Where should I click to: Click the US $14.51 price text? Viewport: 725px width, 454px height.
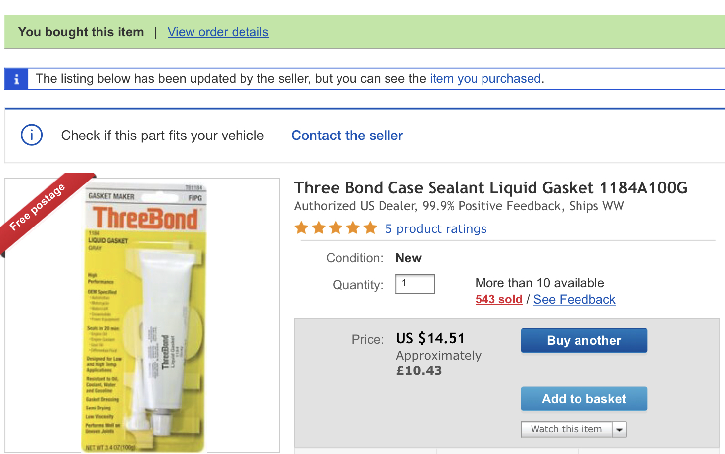tap(430, 338)
